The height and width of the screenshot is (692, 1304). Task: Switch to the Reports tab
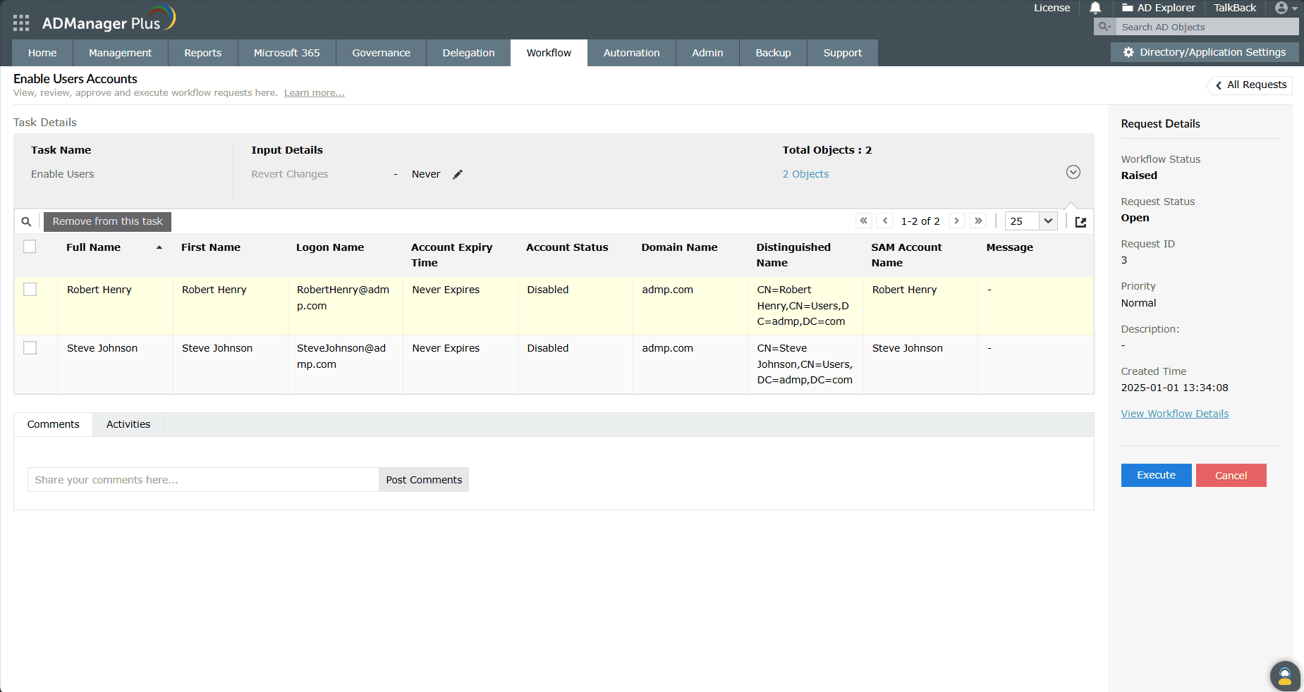(203, 53)
